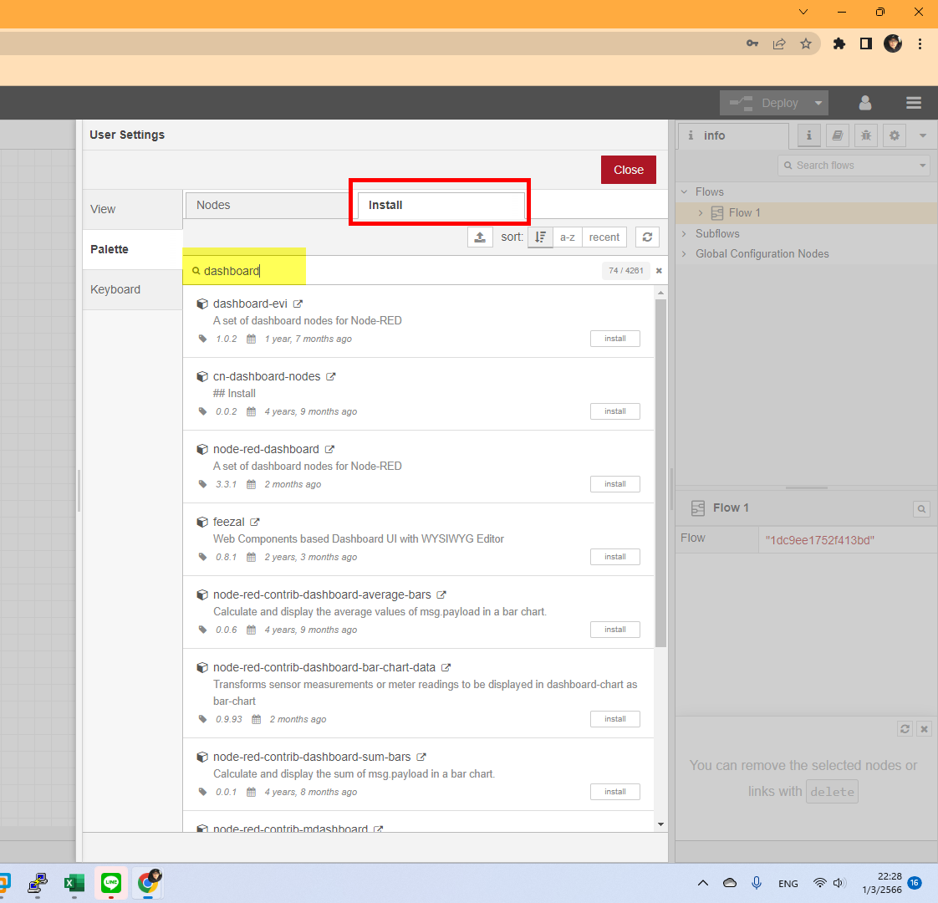Install feezal module
The height and width of the screenshot is (903, 938).
[x=615, y=557]
